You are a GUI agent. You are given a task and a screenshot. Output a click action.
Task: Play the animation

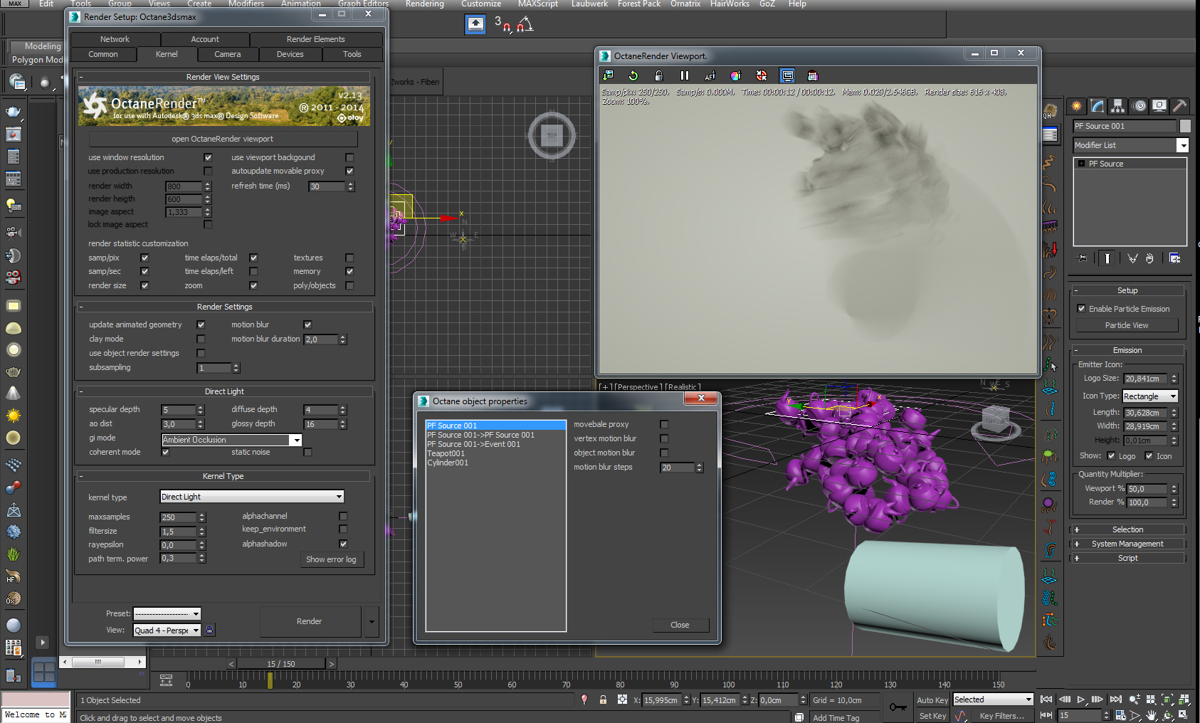point(1081,700)
